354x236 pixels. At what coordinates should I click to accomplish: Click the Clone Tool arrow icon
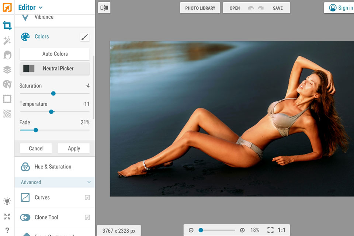[25, 217]
